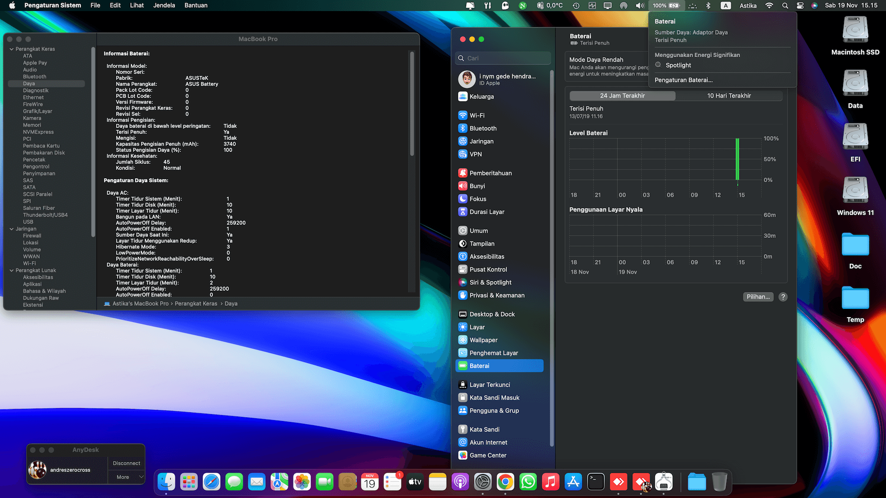Open WhatsApp from the Dock
Image resolution: width=886 pixels, height=498 pixels.
coord(528,482)
